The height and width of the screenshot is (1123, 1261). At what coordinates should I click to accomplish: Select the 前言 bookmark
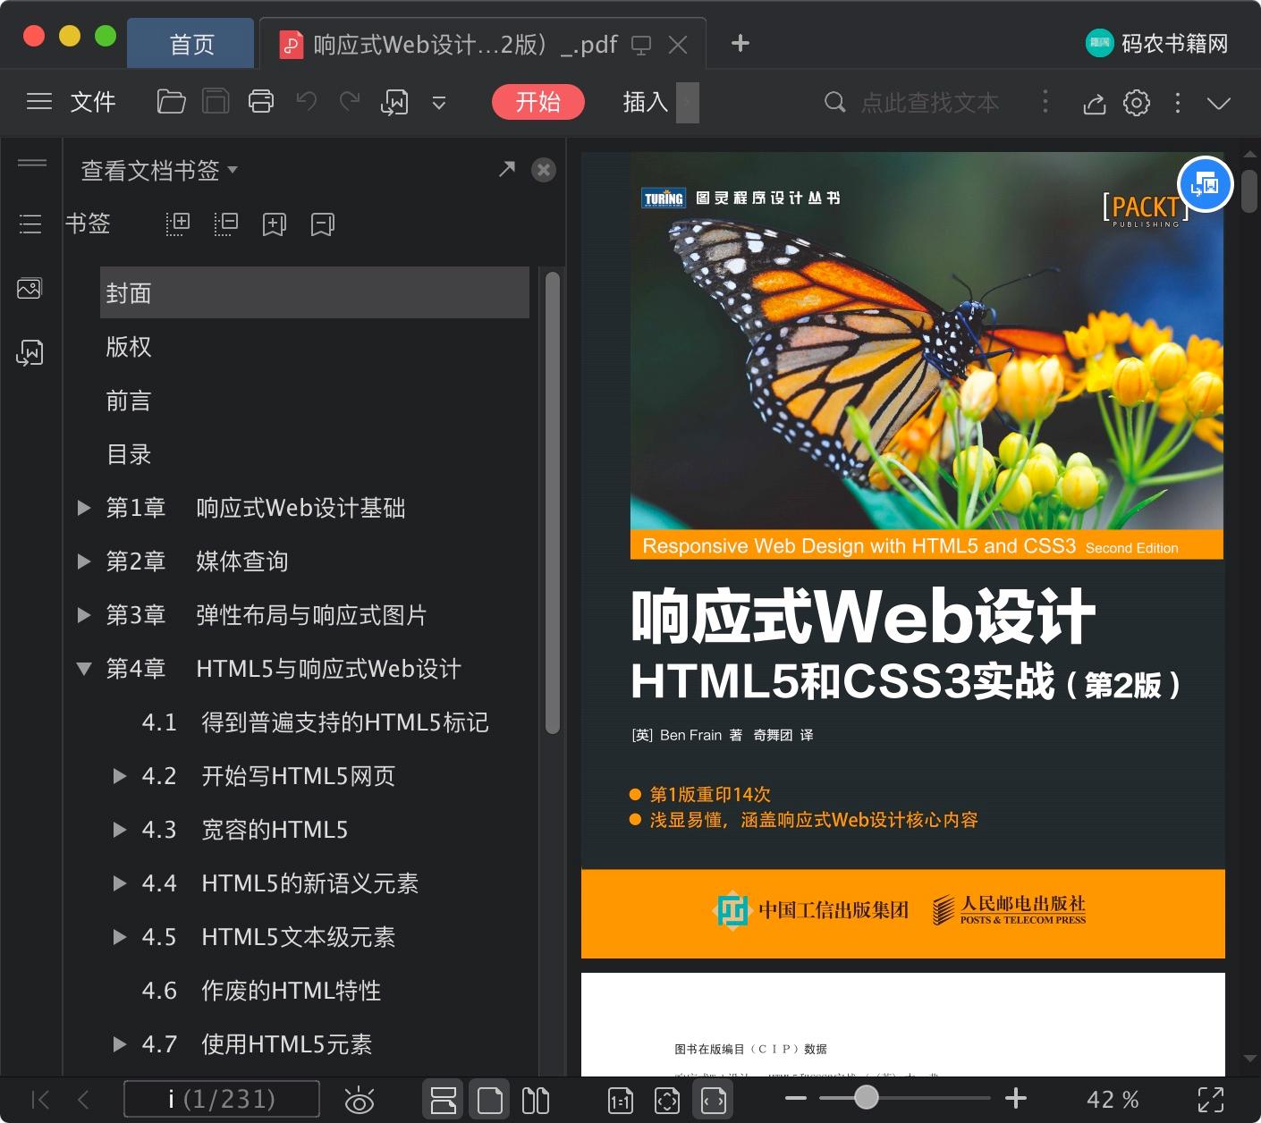[129, 401]
